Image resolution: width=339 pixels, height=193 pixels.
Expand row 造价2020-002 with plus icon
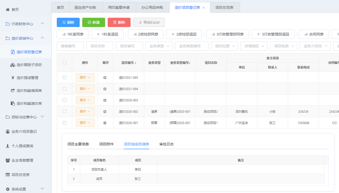coord(105,112)
